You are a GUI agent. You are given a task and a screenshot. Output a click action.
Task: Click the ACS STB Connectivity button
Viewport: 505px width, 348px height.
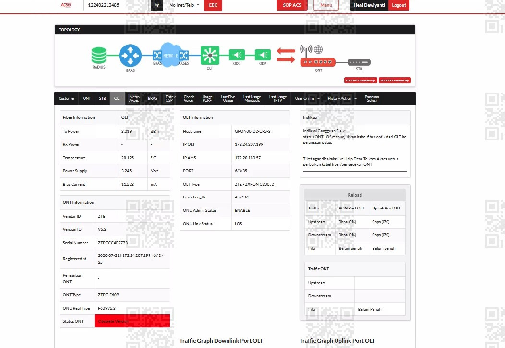[x=395, y=81]
